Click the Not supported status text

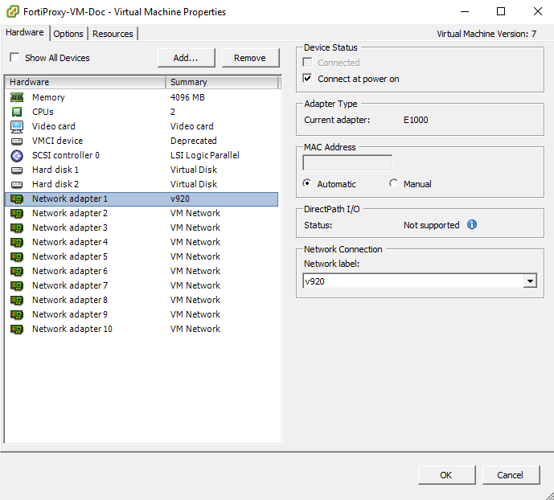coord(432,225)
